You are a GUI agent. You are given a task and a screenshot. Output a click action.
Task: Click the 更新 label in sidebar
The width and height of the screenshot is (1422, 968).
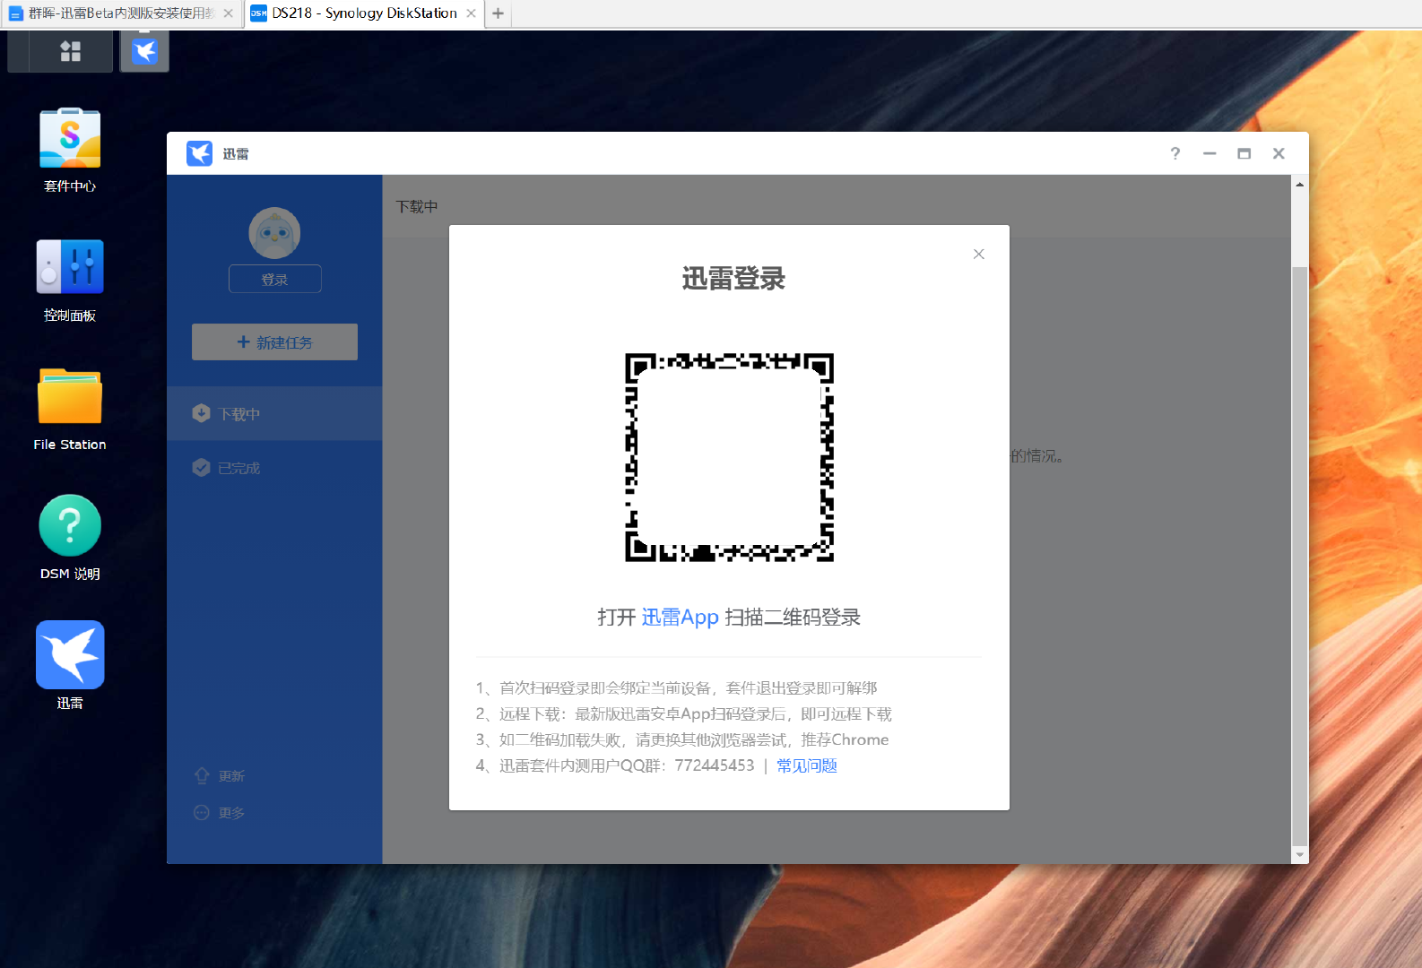(x=231, y=776)
